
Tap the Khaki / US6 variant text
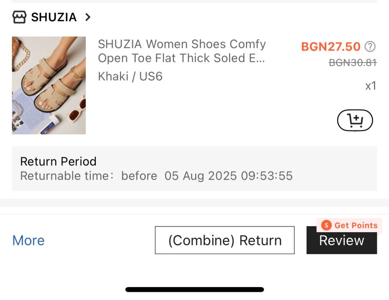(x=130, y=76)
